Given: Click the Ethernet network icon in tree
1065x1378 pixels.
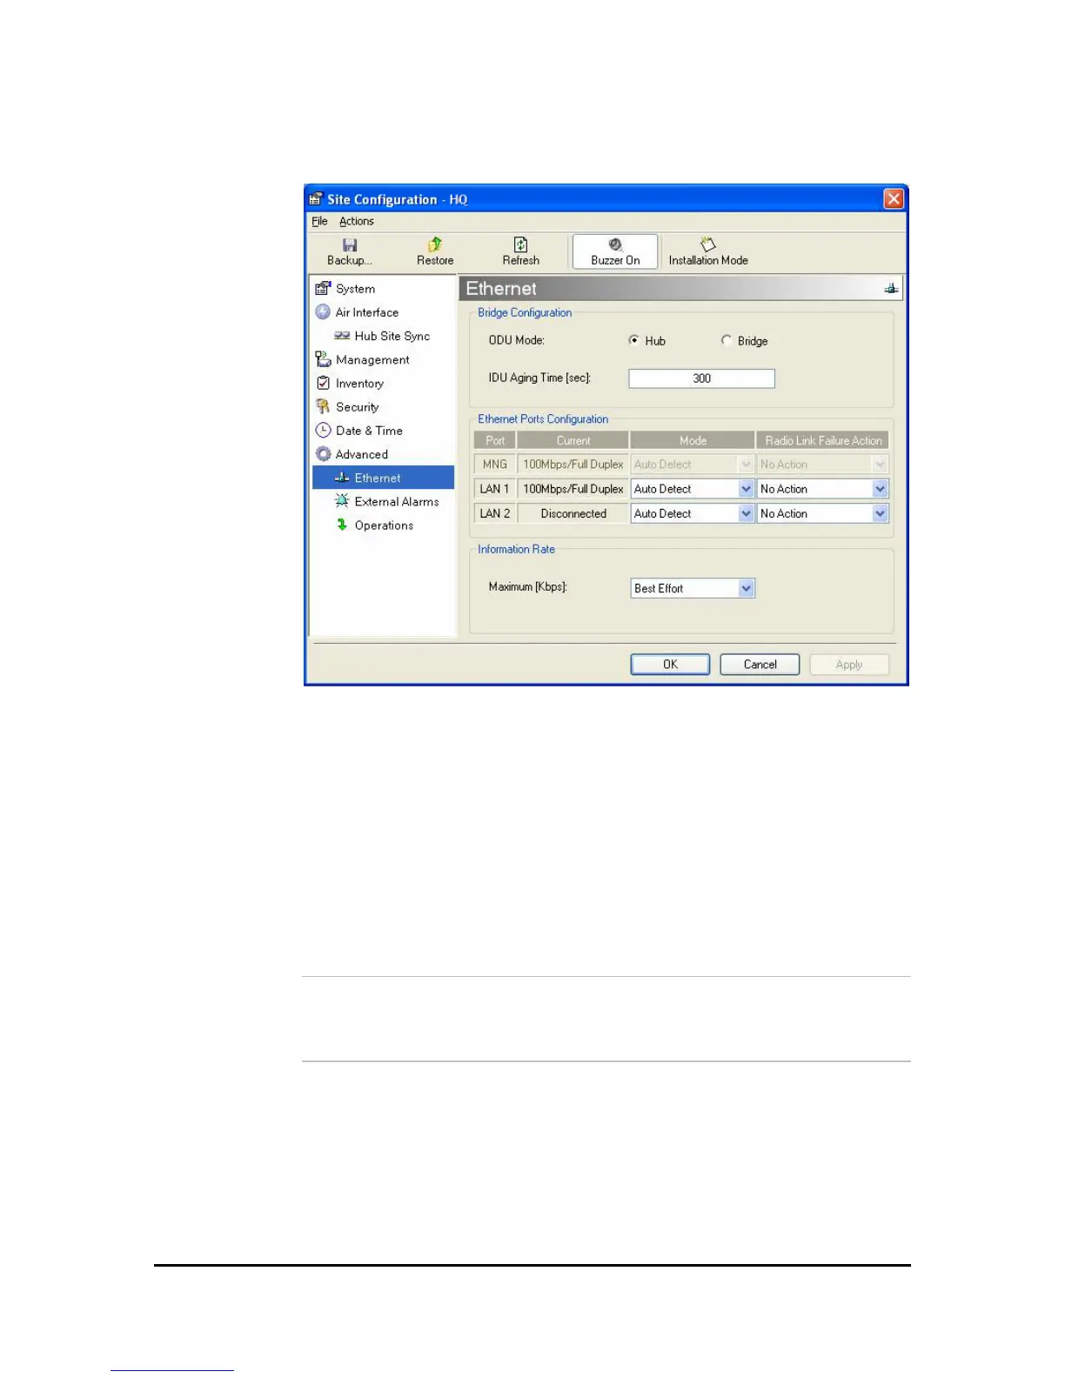Looking at the screenshot, I should 342,478.
